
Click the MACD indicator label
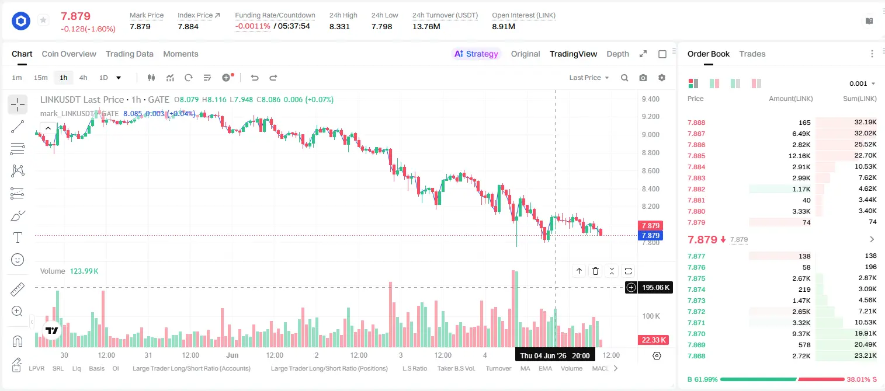coord(601,368)
